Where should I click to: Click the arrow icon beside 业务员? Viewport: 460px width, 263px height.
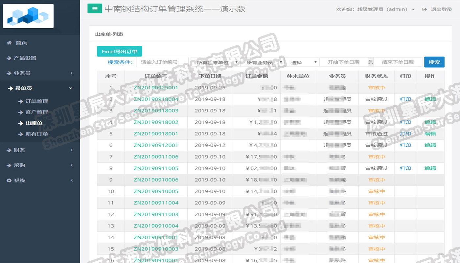[9, 73]
